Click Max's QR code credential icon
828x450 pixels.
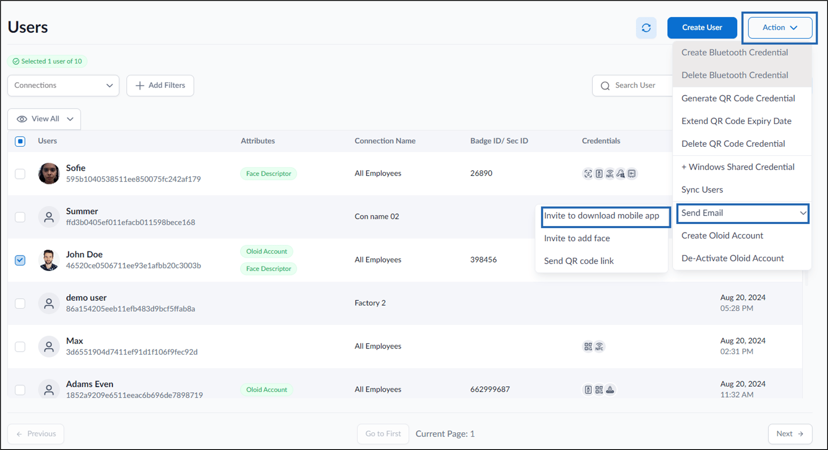coord(588,346)
